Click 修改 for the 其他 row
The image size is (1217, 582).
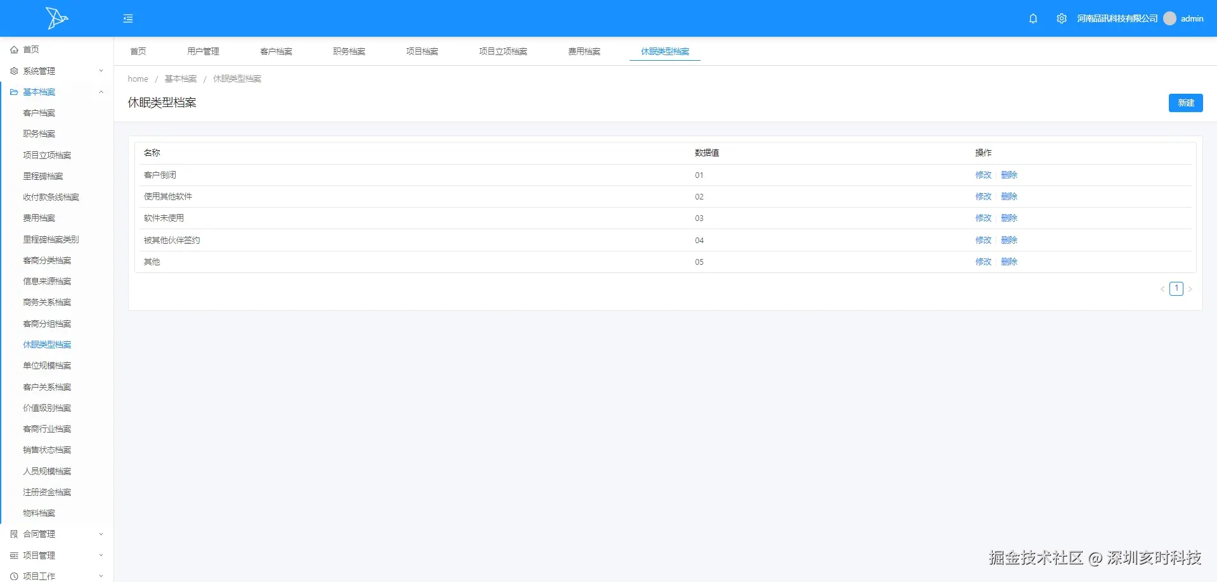tap(983, 262)
